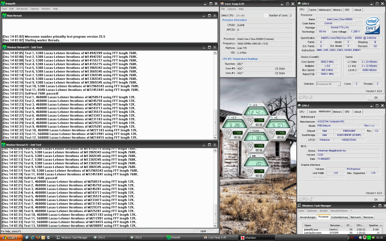
Task: Open Core Temp Options menu
Action: [232, 9]
